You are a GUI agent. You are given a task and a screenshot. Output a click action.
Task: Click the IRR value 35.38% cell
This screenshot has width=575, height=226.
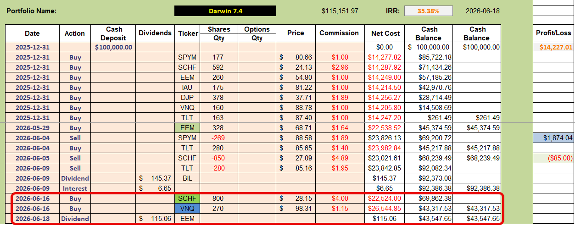tap(428, 11)
